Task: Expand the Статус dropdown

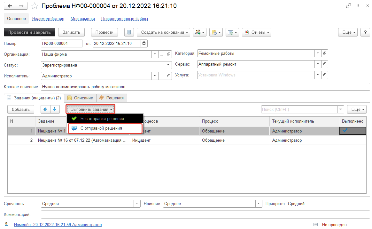Action: point(168,65)
